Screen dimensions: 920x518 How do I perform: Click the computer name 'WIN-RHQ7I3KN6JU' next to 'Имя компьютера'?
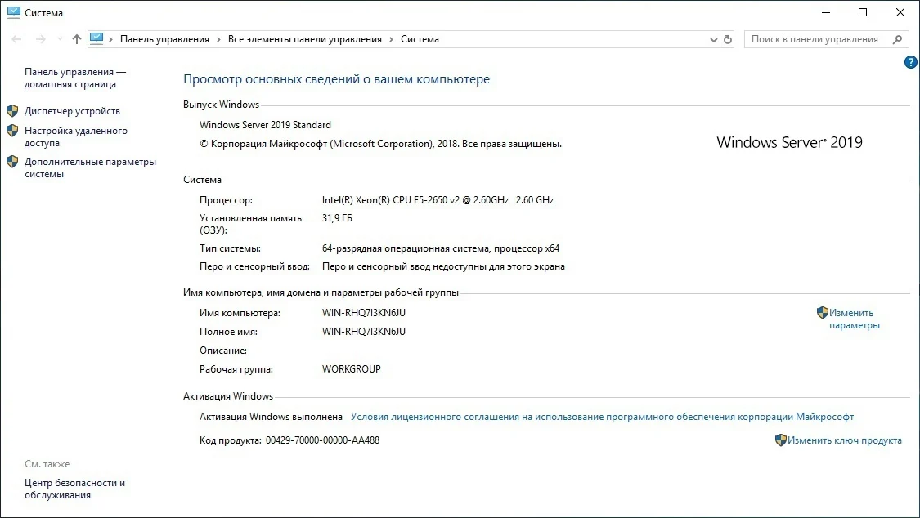click(364, 313)
